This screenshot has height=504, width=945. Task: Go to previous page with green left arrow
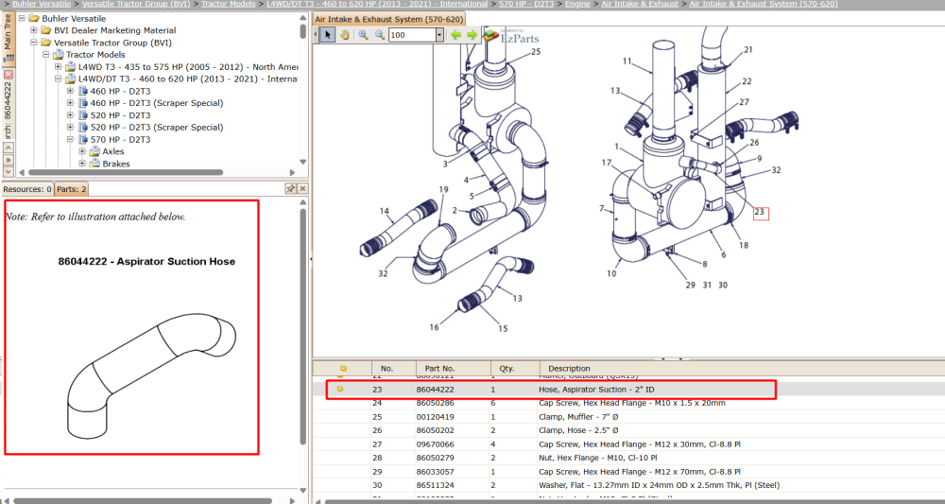click(455, 35)
